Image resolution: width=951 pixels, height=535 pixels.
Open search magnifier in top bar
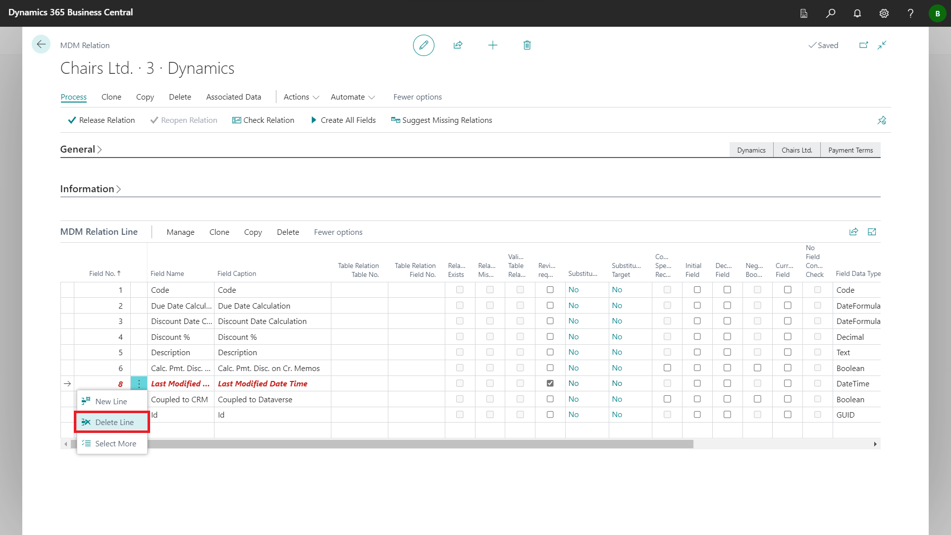point(831,13)
